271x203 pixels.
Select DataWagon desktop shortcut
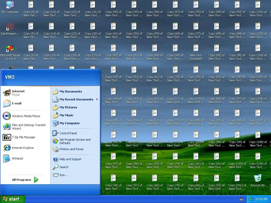(10, 29)
